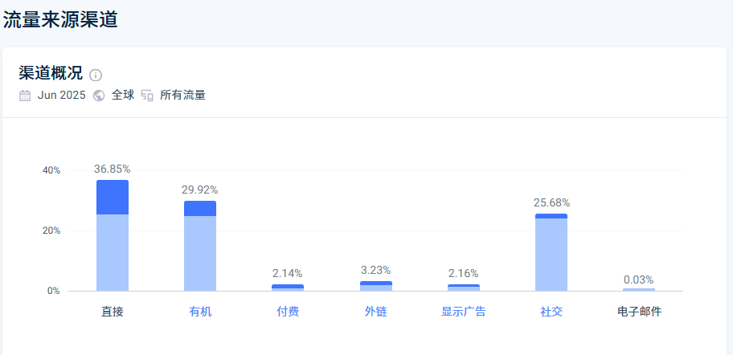Viewport: 733px width, 355px height.
Task: Click the 电子邮件 axis label
Action: (639, 312)
